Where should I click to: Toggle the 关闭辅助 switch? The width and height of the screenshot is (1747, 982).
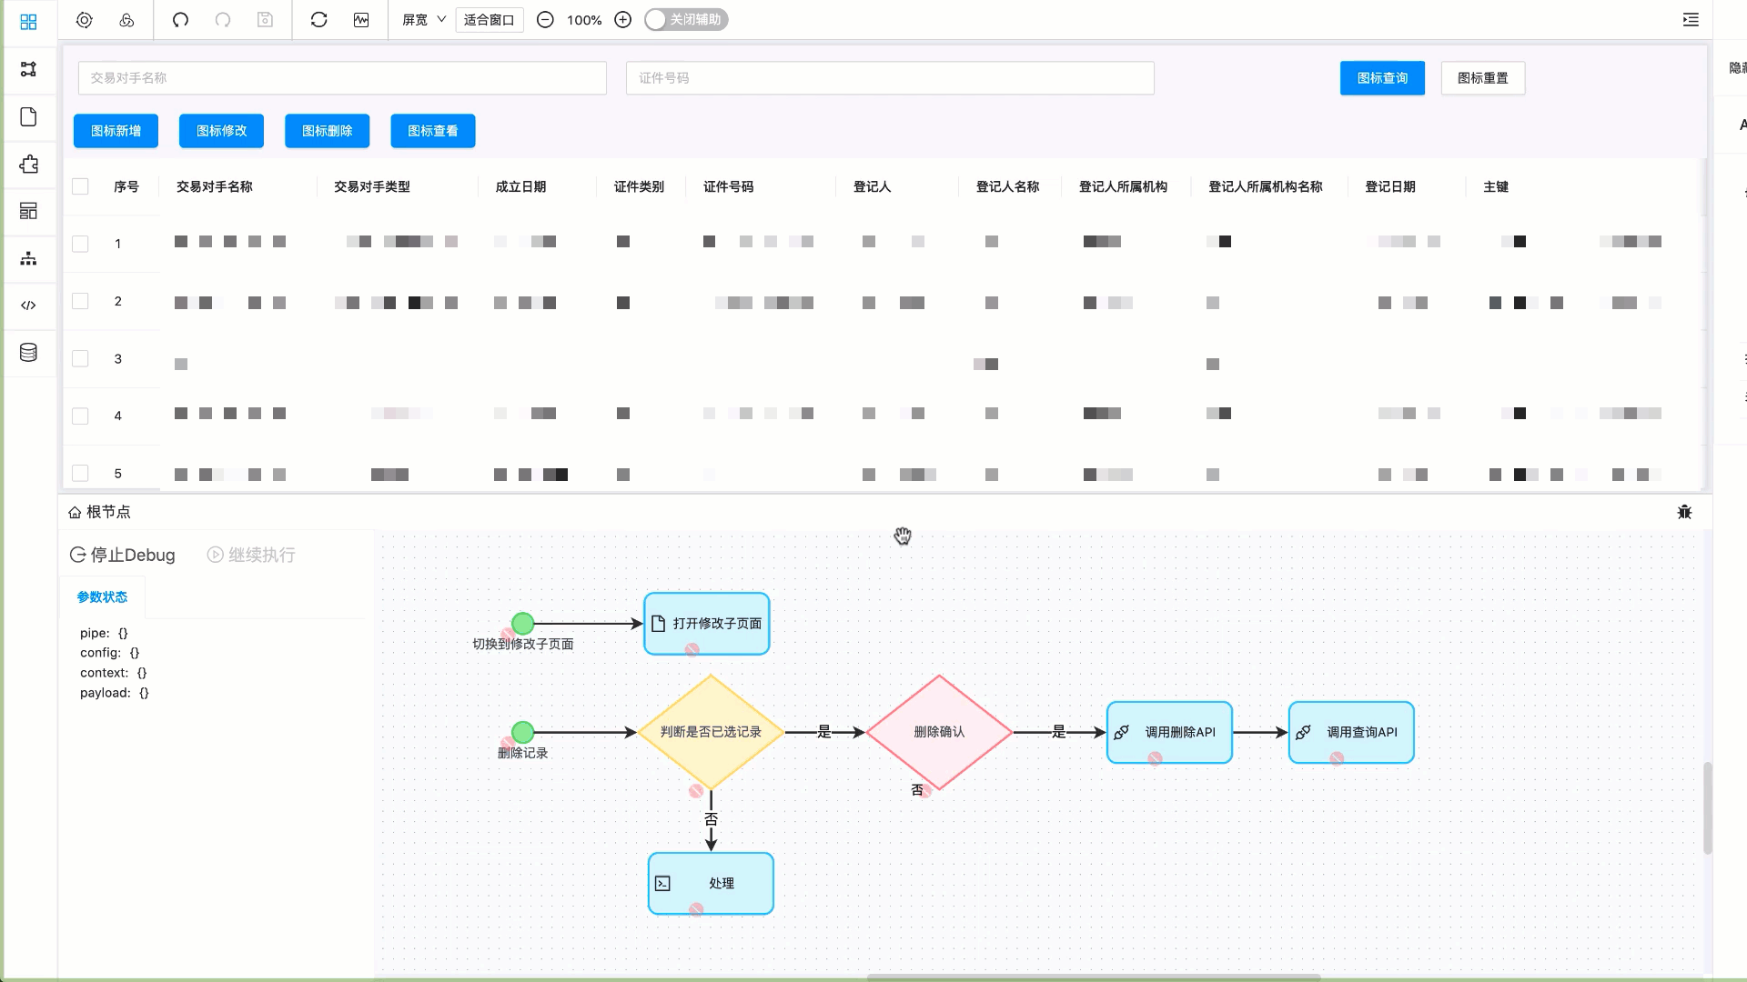pyautogui.click(x=686, y=20)
